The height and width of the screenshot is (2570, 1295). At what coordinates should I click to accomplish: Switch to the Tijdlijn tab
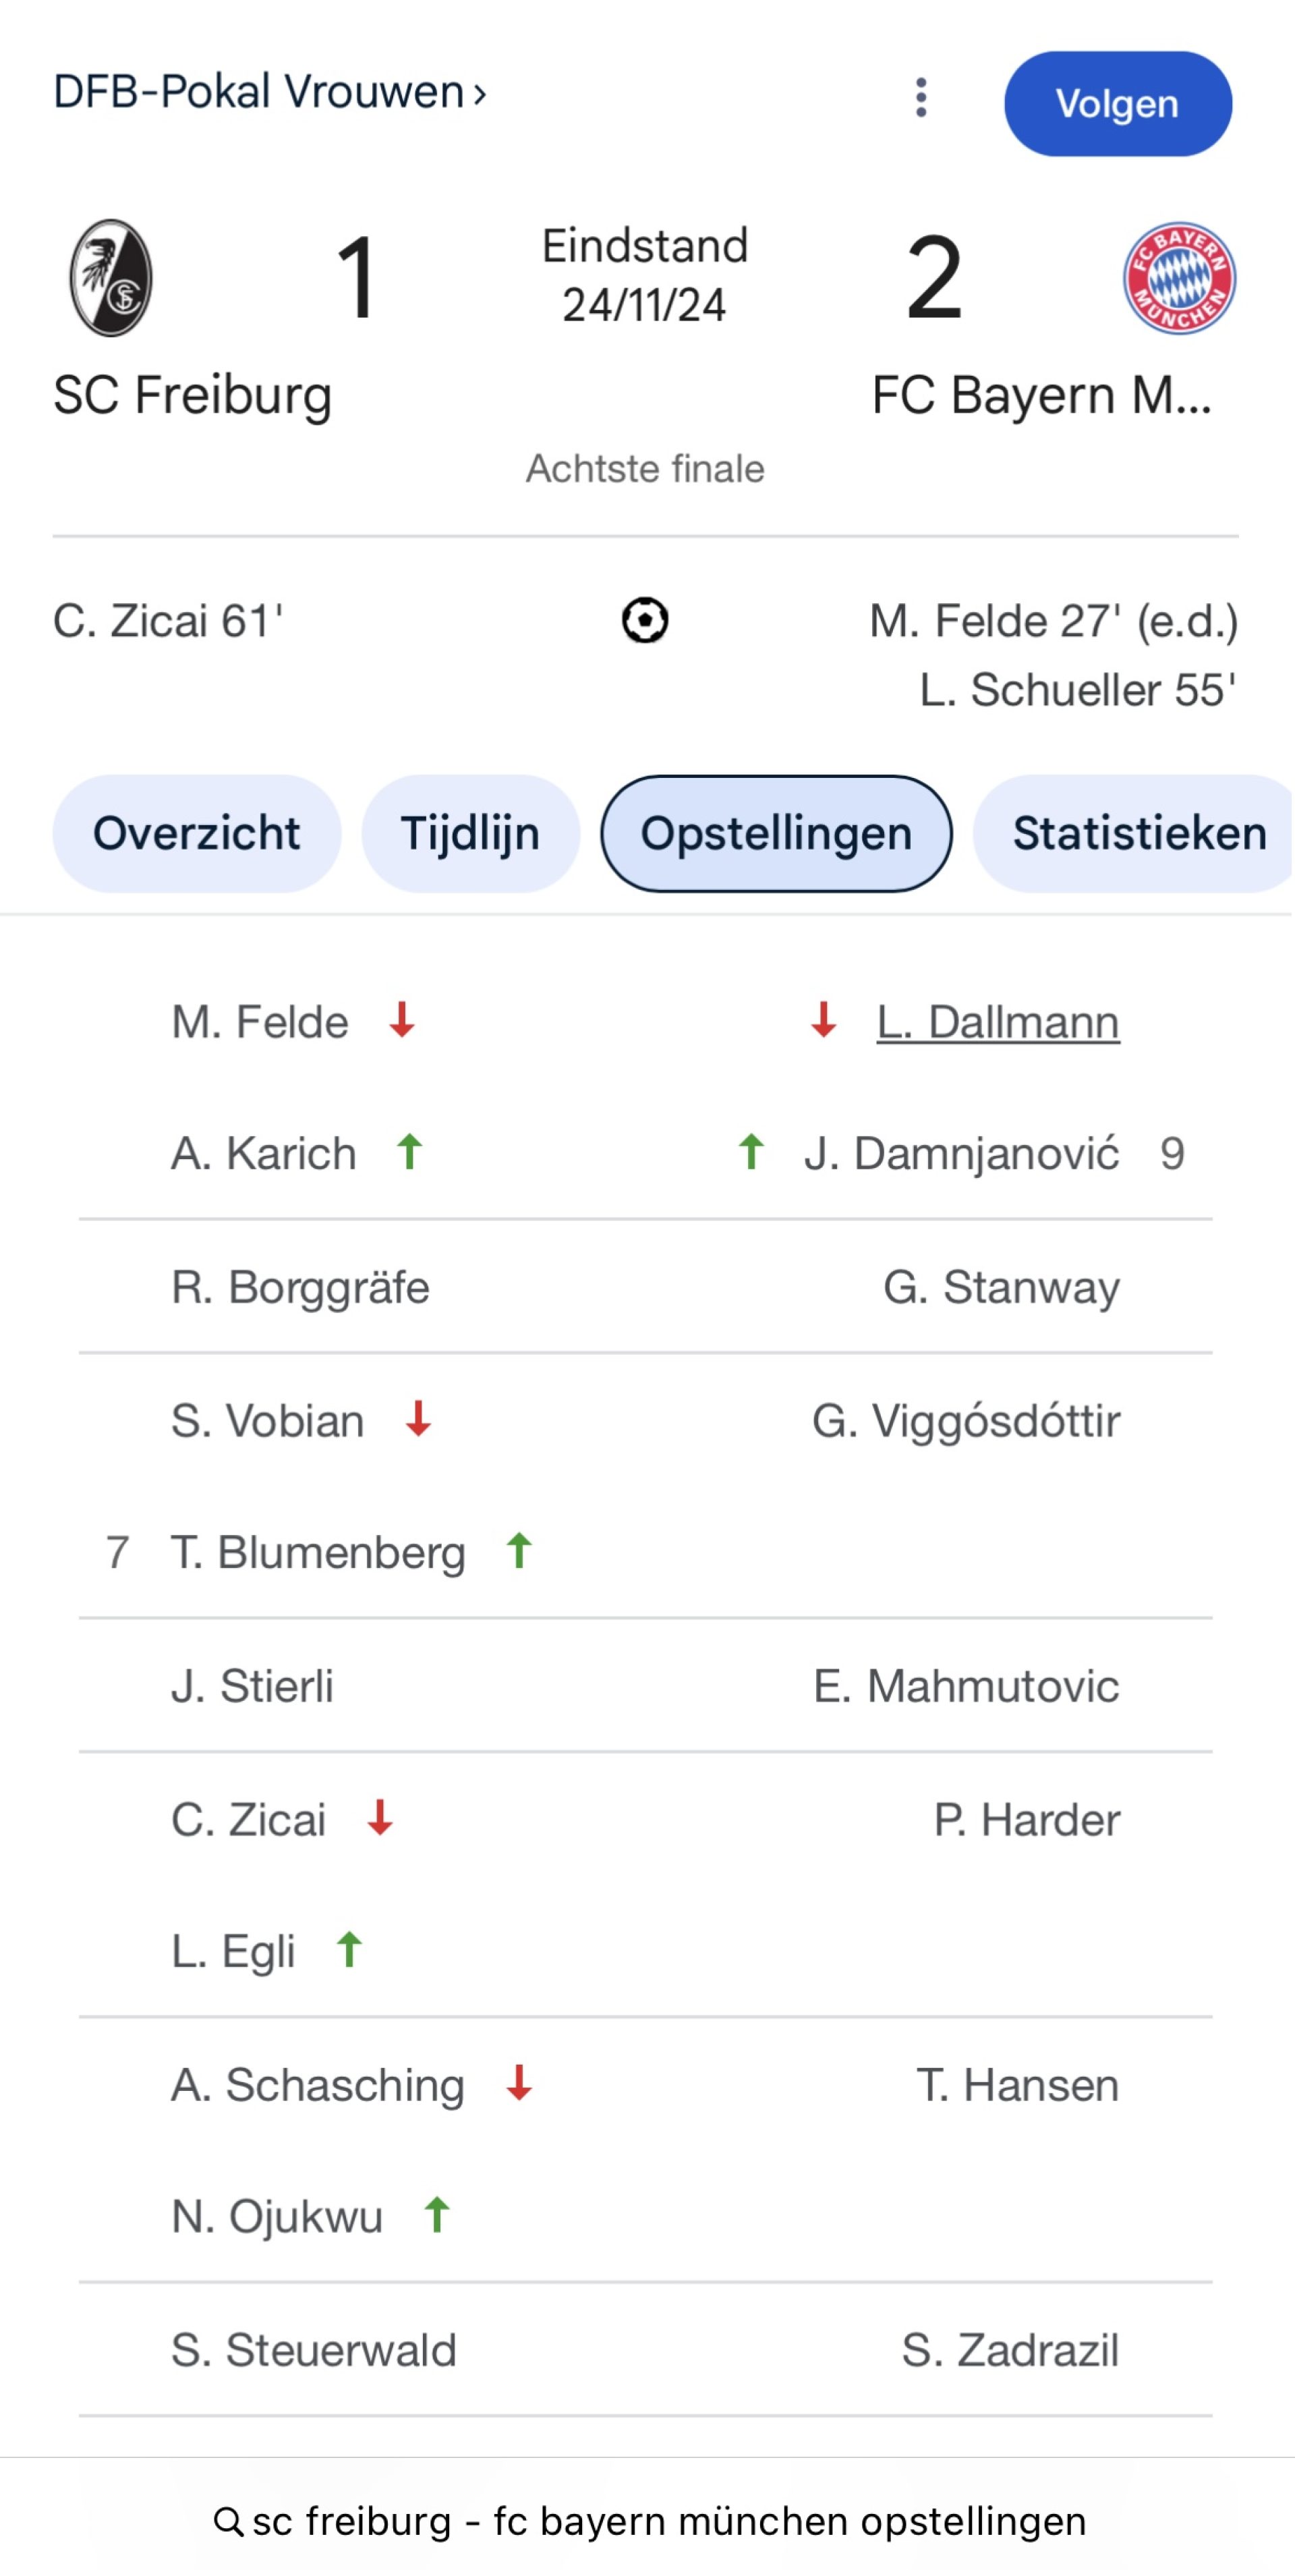point(470,834)
